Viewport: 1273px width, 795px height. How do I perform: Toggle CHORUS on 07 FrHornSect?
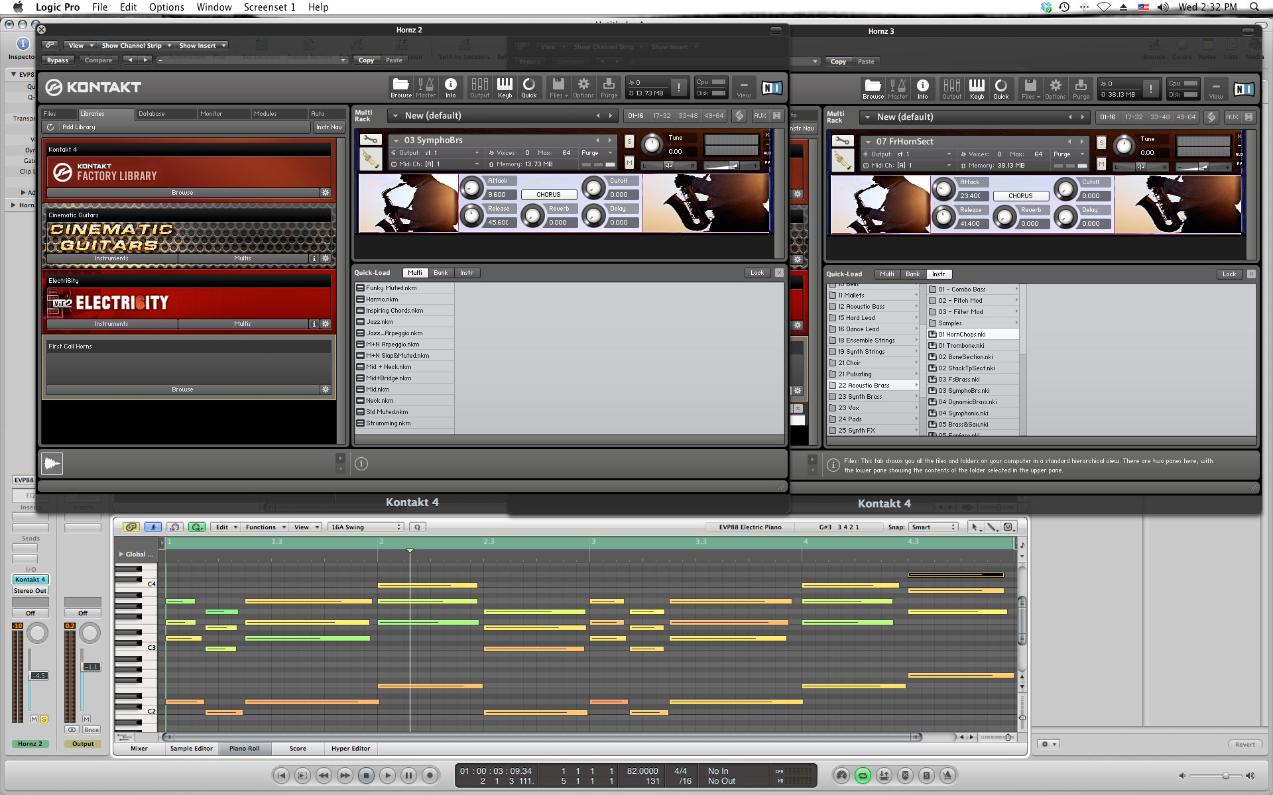pyautogui.click(x=1020, y=196)
